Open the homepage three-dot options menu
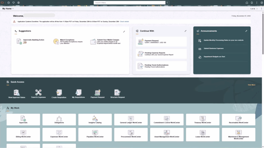Image resolution: width=264 pixels, height=148 pixels. [x=261, y=9]
